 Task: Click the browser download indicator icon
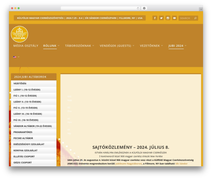click(144, 8)
